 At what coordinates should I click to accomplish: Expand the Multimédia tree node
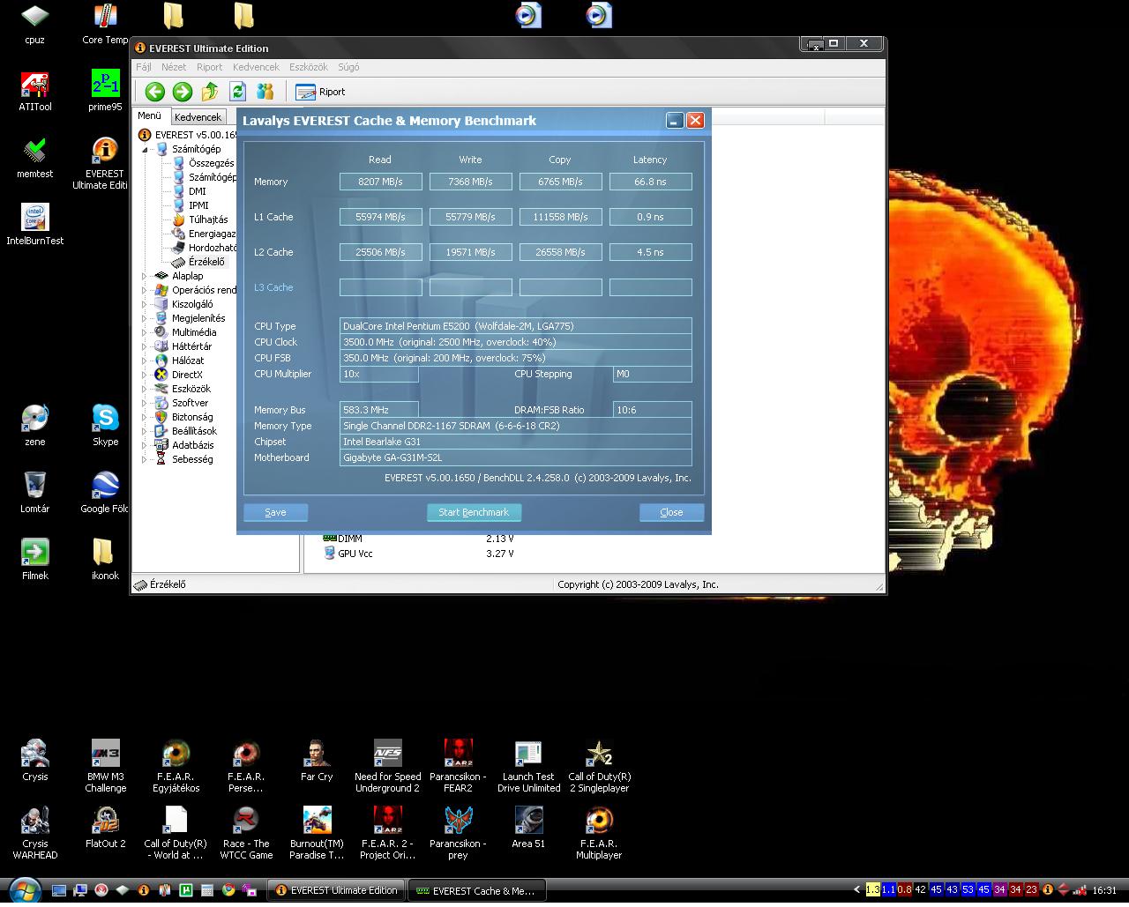(146, 332)
